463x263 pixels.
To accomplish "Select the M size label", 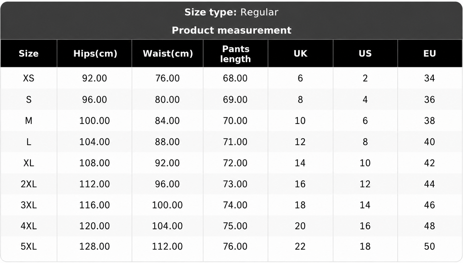I will (29, 121).
